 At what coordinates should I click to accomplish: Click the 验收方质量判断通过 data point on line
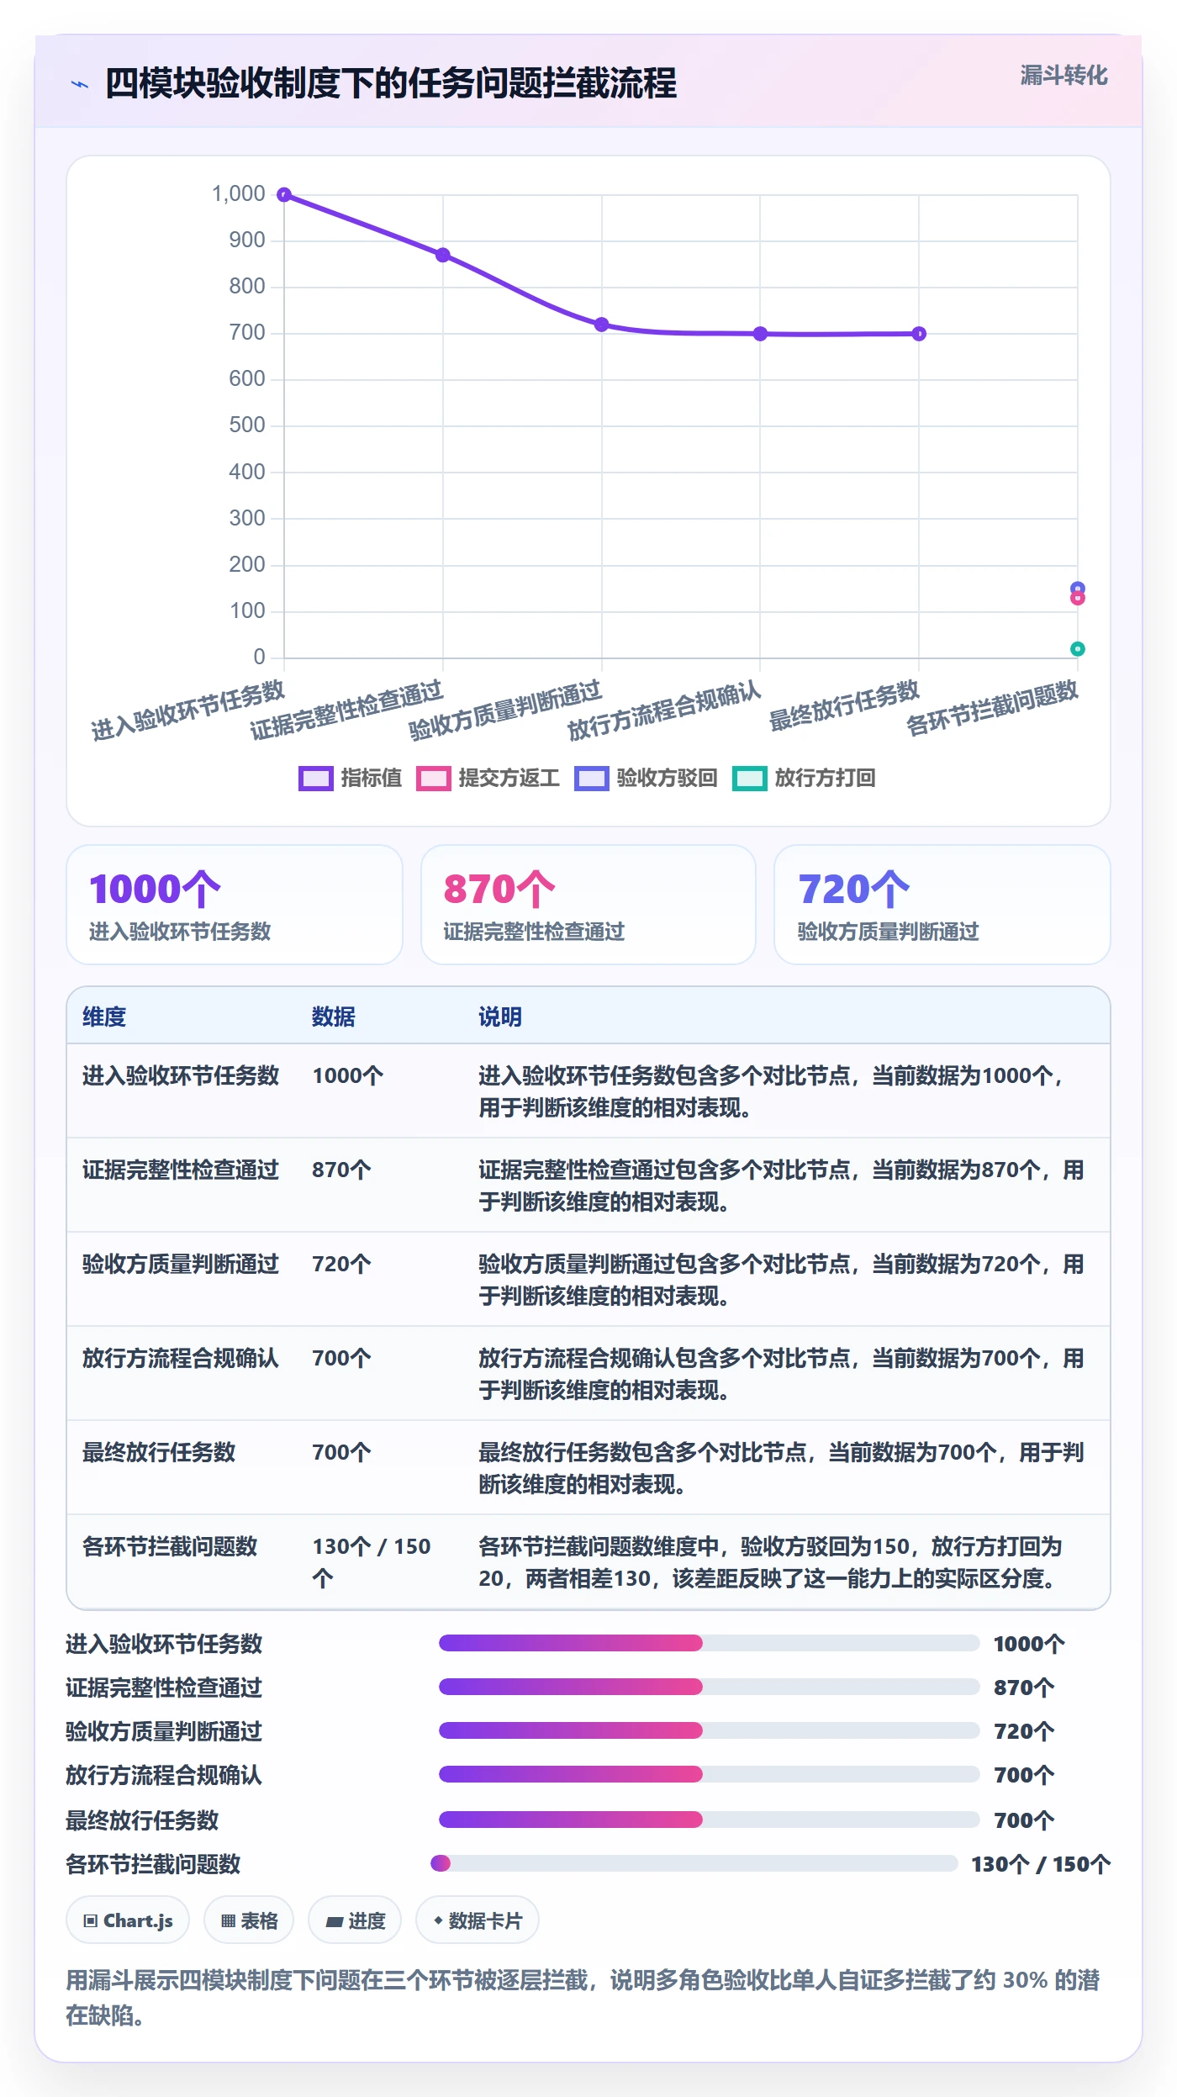tap(602, 325)
